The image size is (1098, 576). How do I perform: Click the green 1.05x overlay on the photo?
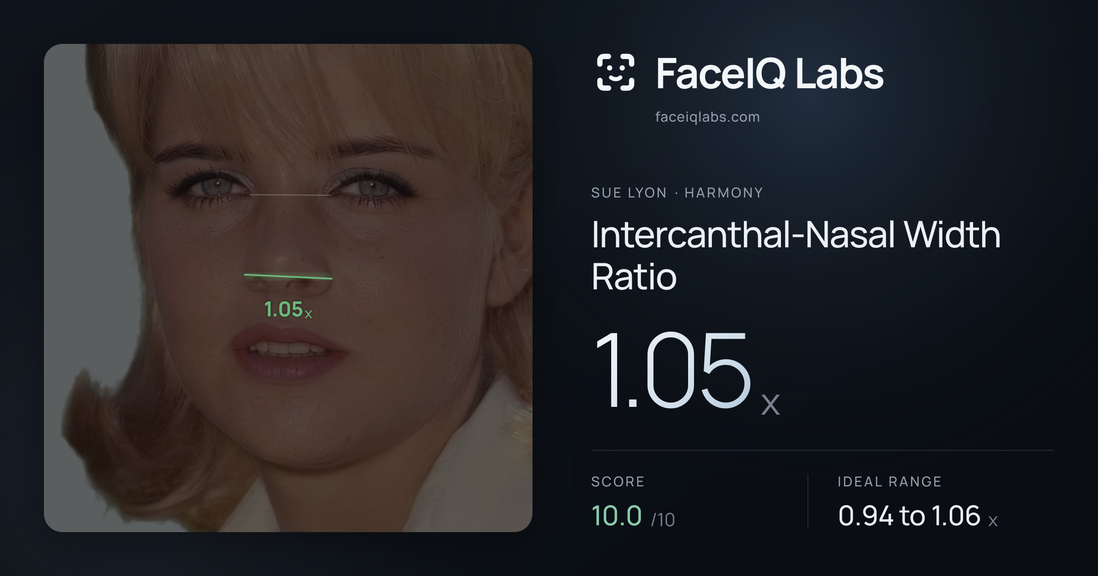288,309
